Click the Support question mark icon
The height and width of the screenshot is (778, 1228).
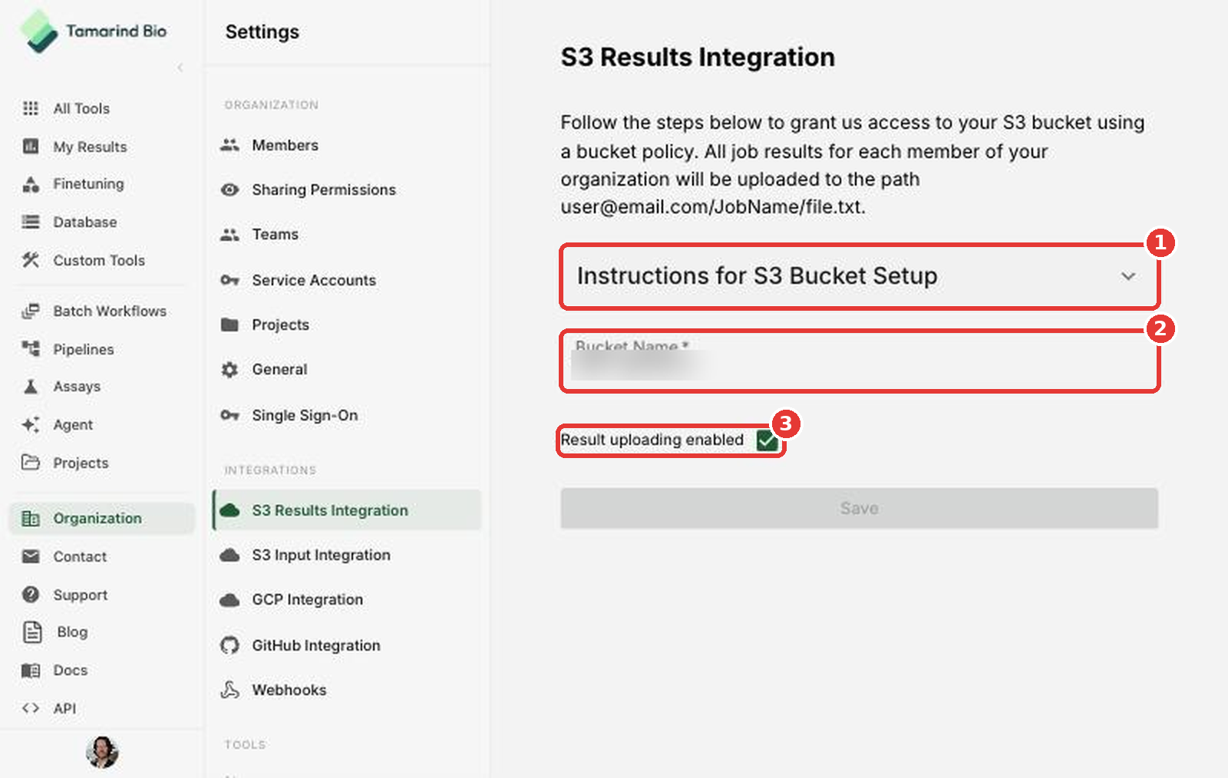click(x=31, y=594)
